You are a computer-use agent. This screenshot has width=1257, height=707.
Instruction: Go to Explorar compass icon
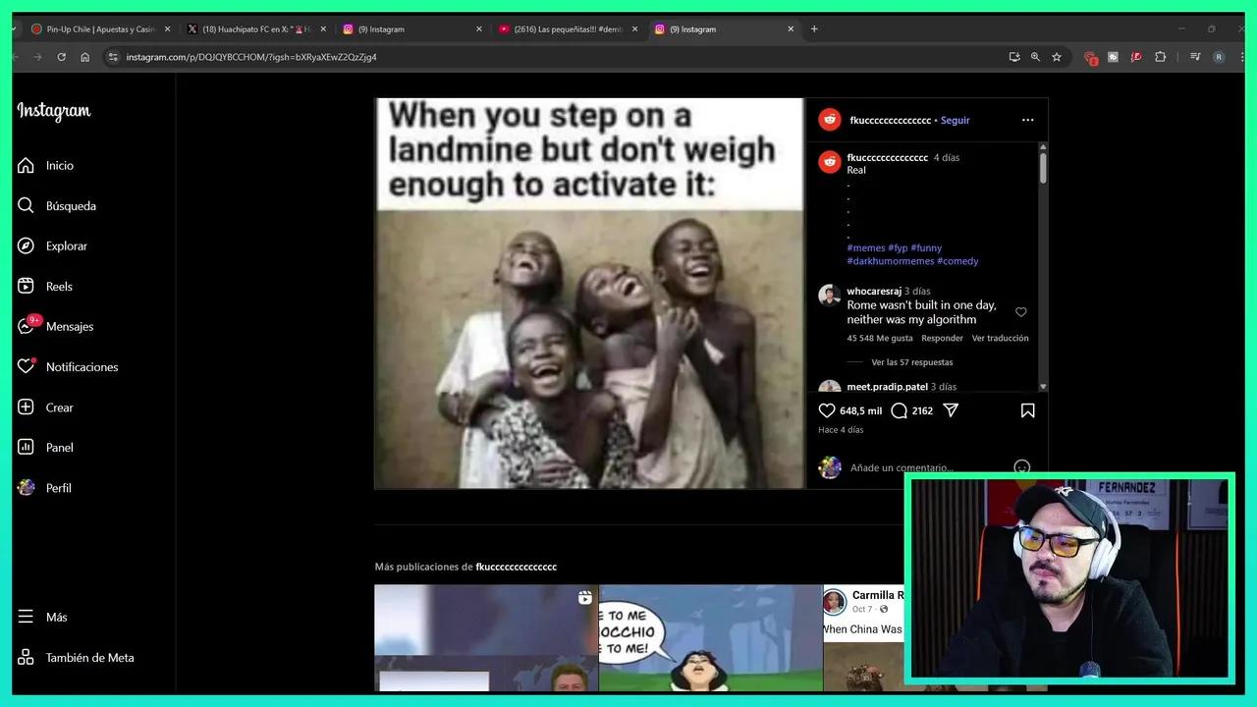click(27, 246)
